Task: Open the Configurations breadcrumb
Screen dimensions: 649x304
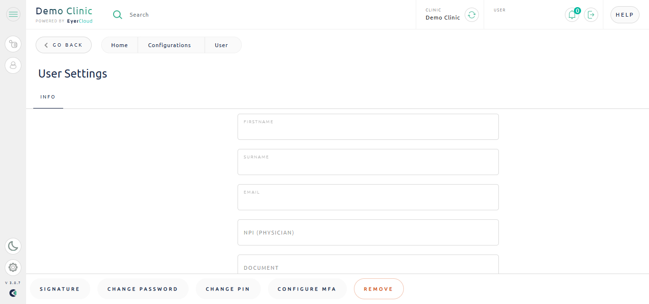Action: pyautogui.click(x=170, y=45)
